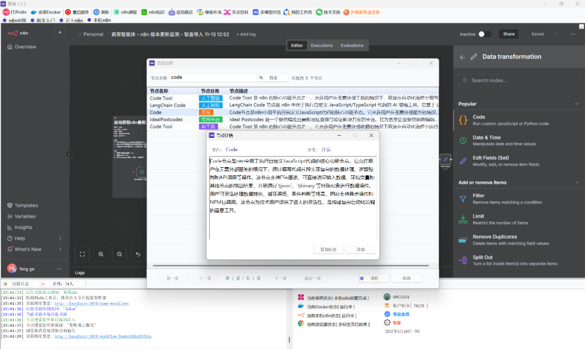
Task: Collapse the Popular section
Action: 577,104
